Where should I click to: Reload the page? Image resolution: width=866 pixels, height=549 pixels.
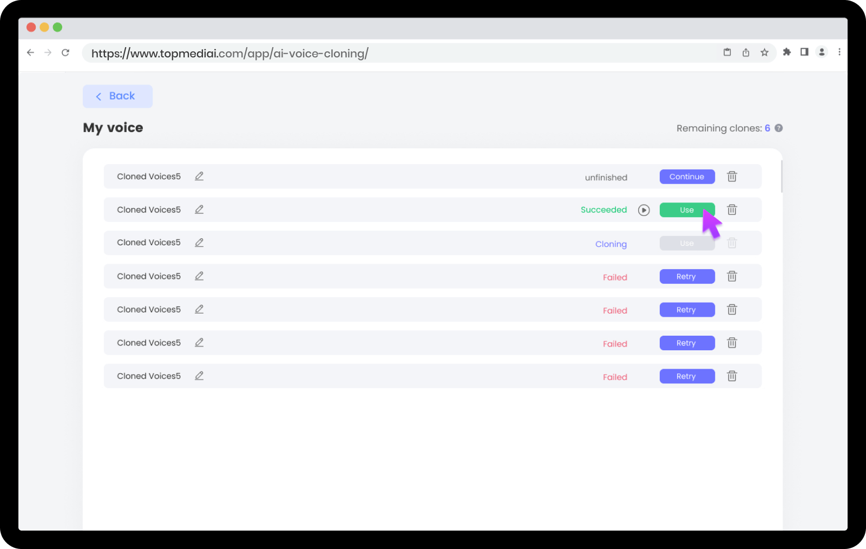(x=65, y=53)
